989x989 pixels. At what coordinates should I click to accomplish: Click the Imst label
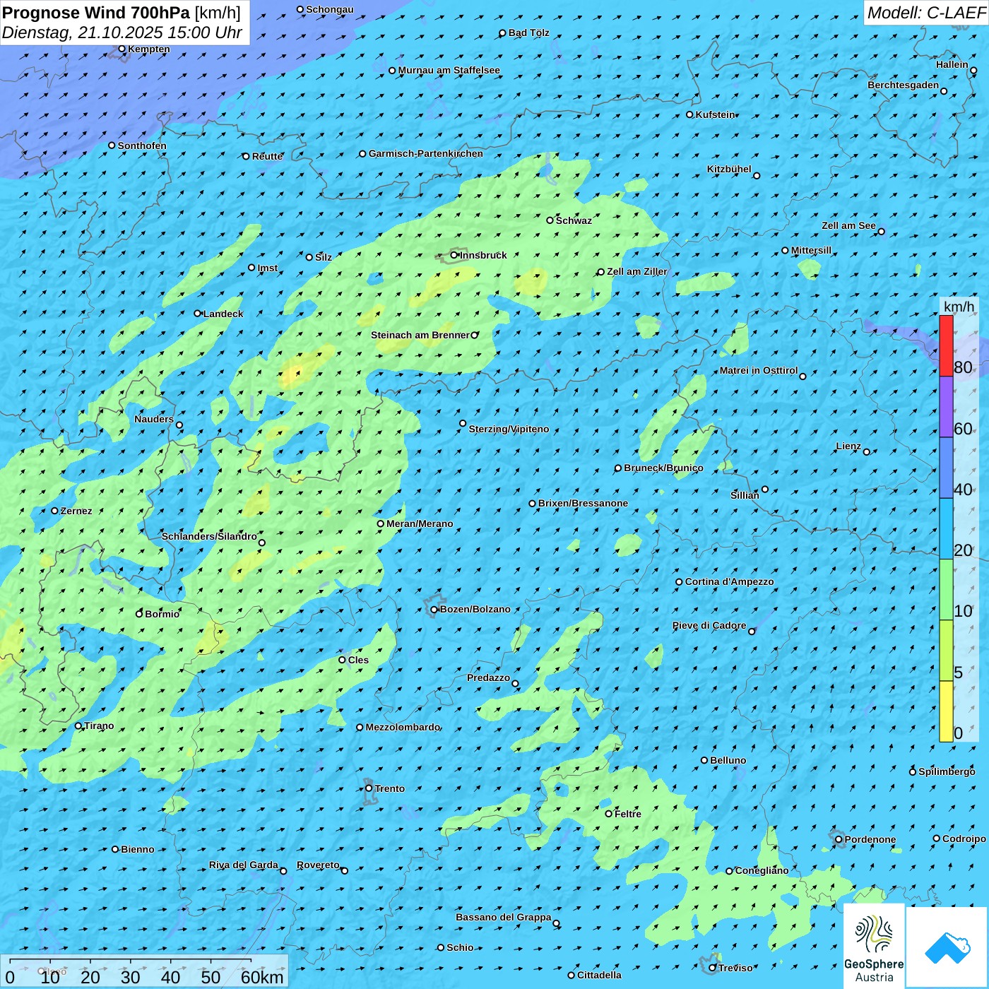click(x=268, y=268)
